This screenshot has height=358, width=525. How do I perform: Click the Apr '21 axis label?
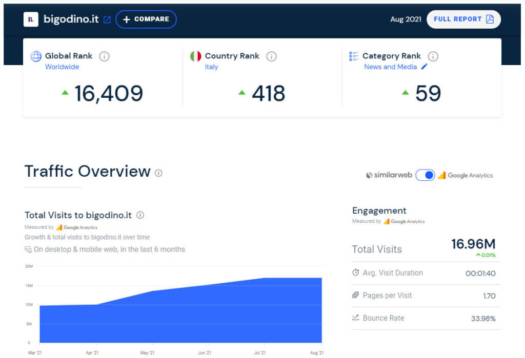pos(92,353)
